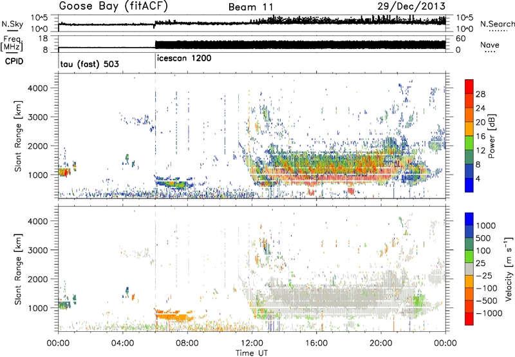The image size is (515, 357).
Task: Select the "tau (fast) 503" CPID entry
Action: click(89, 64)
